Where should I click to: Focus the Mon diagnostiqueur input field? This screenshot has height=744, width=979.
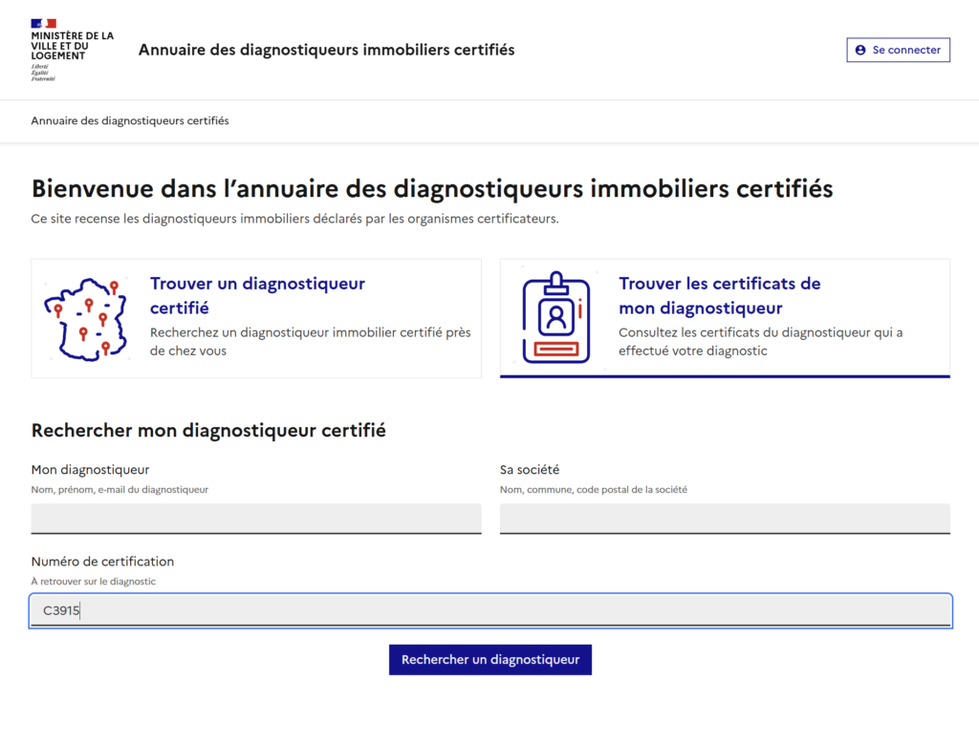(255, 518)
